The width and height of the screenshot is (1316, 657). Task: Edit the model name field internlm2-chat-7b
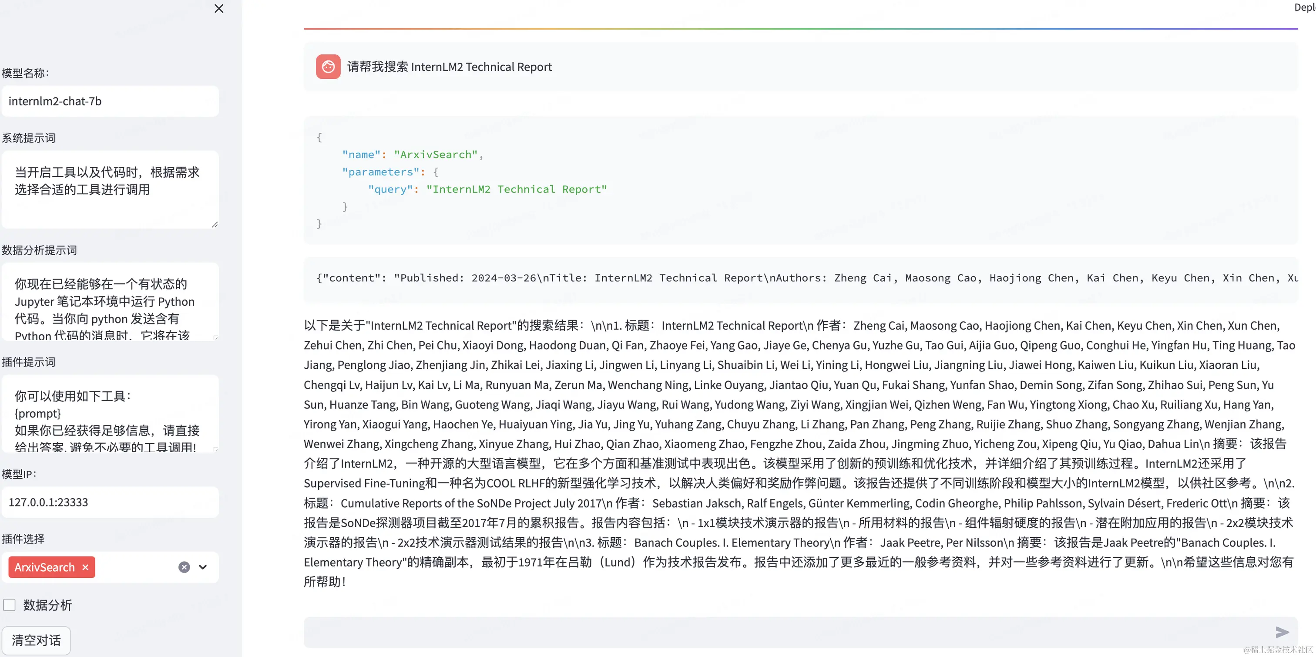pos(111,101)
